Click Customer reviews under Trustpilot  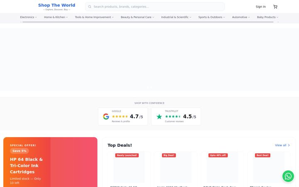coord(174,121)
